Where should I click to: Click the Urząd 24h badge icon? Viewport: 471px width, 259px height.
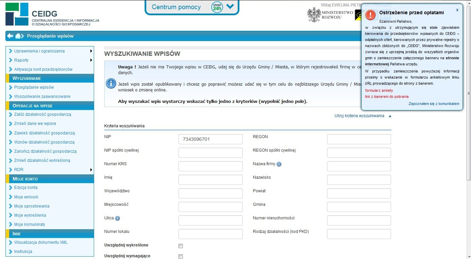click(x=217, y=7)
